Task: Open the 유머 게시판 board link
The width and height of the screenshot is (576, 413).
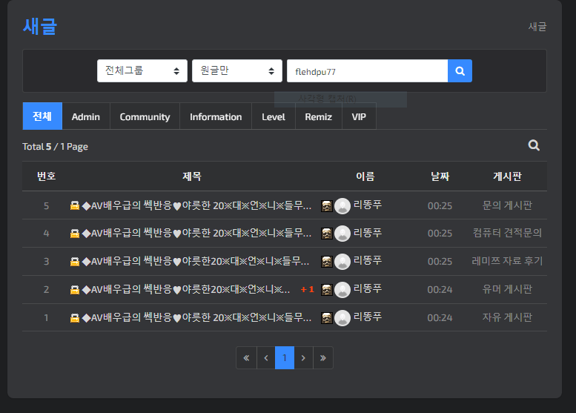Action: click(507, 289)
